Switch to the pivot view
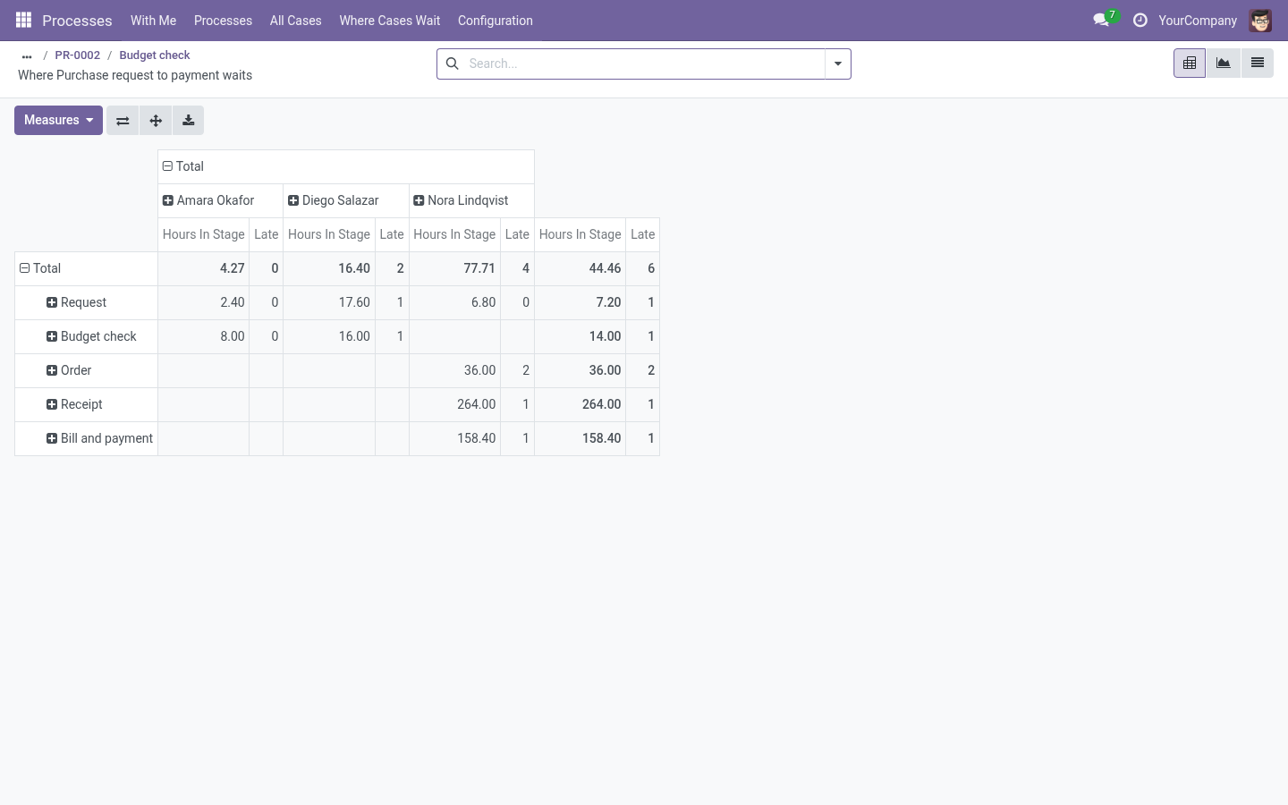 pos(1190,64)
